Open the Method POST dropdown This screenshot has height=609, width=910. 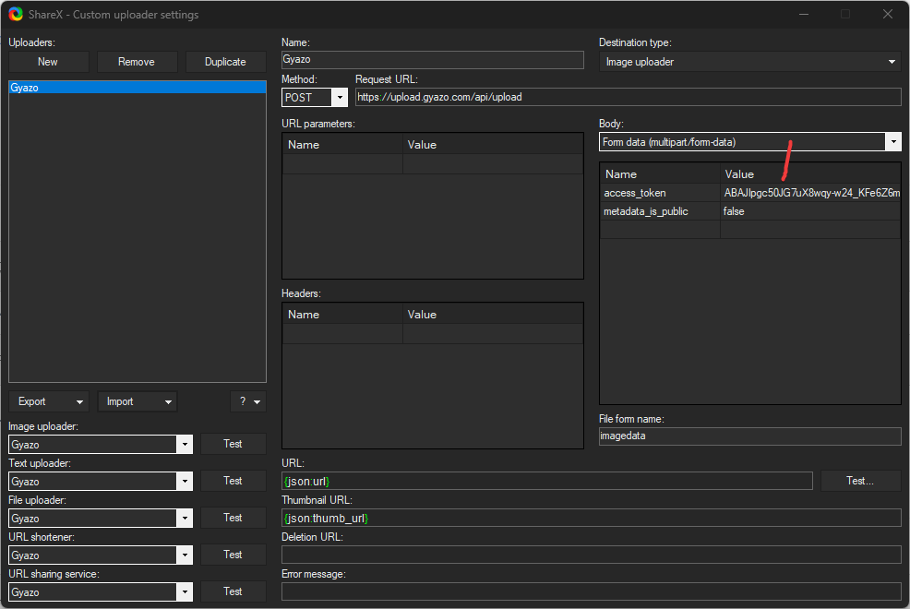[340, 98]
